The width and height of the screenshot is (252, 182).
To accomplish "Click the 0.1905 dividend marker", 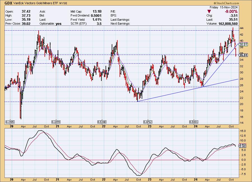I will (x=10, y=122).
